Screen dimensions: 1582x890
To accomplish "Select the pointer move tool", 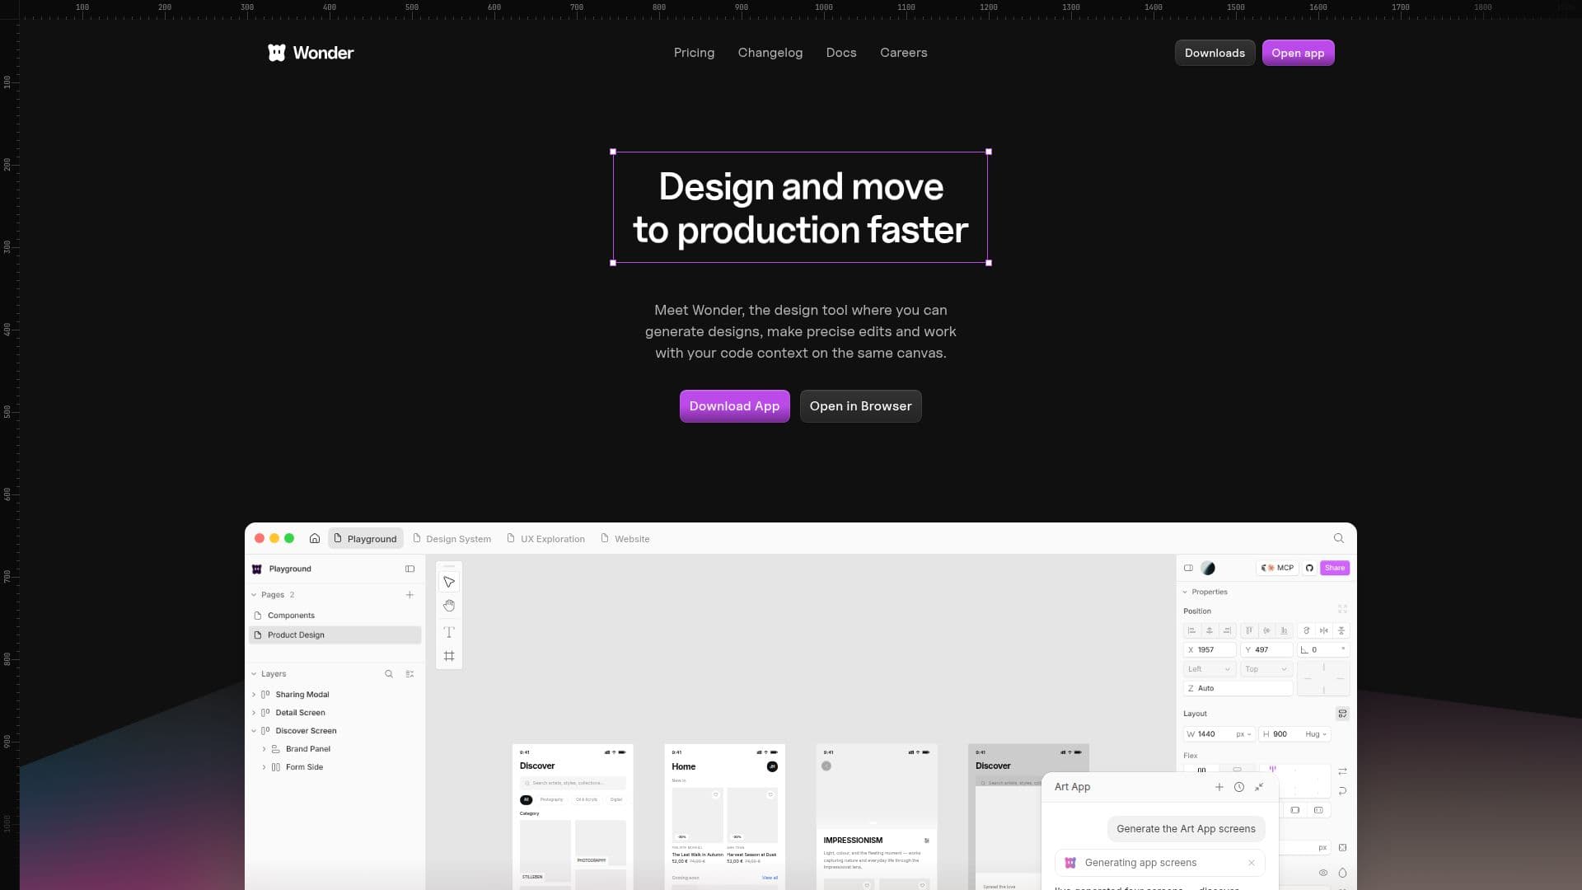I will pyautogui.click(x=449, y=582).
